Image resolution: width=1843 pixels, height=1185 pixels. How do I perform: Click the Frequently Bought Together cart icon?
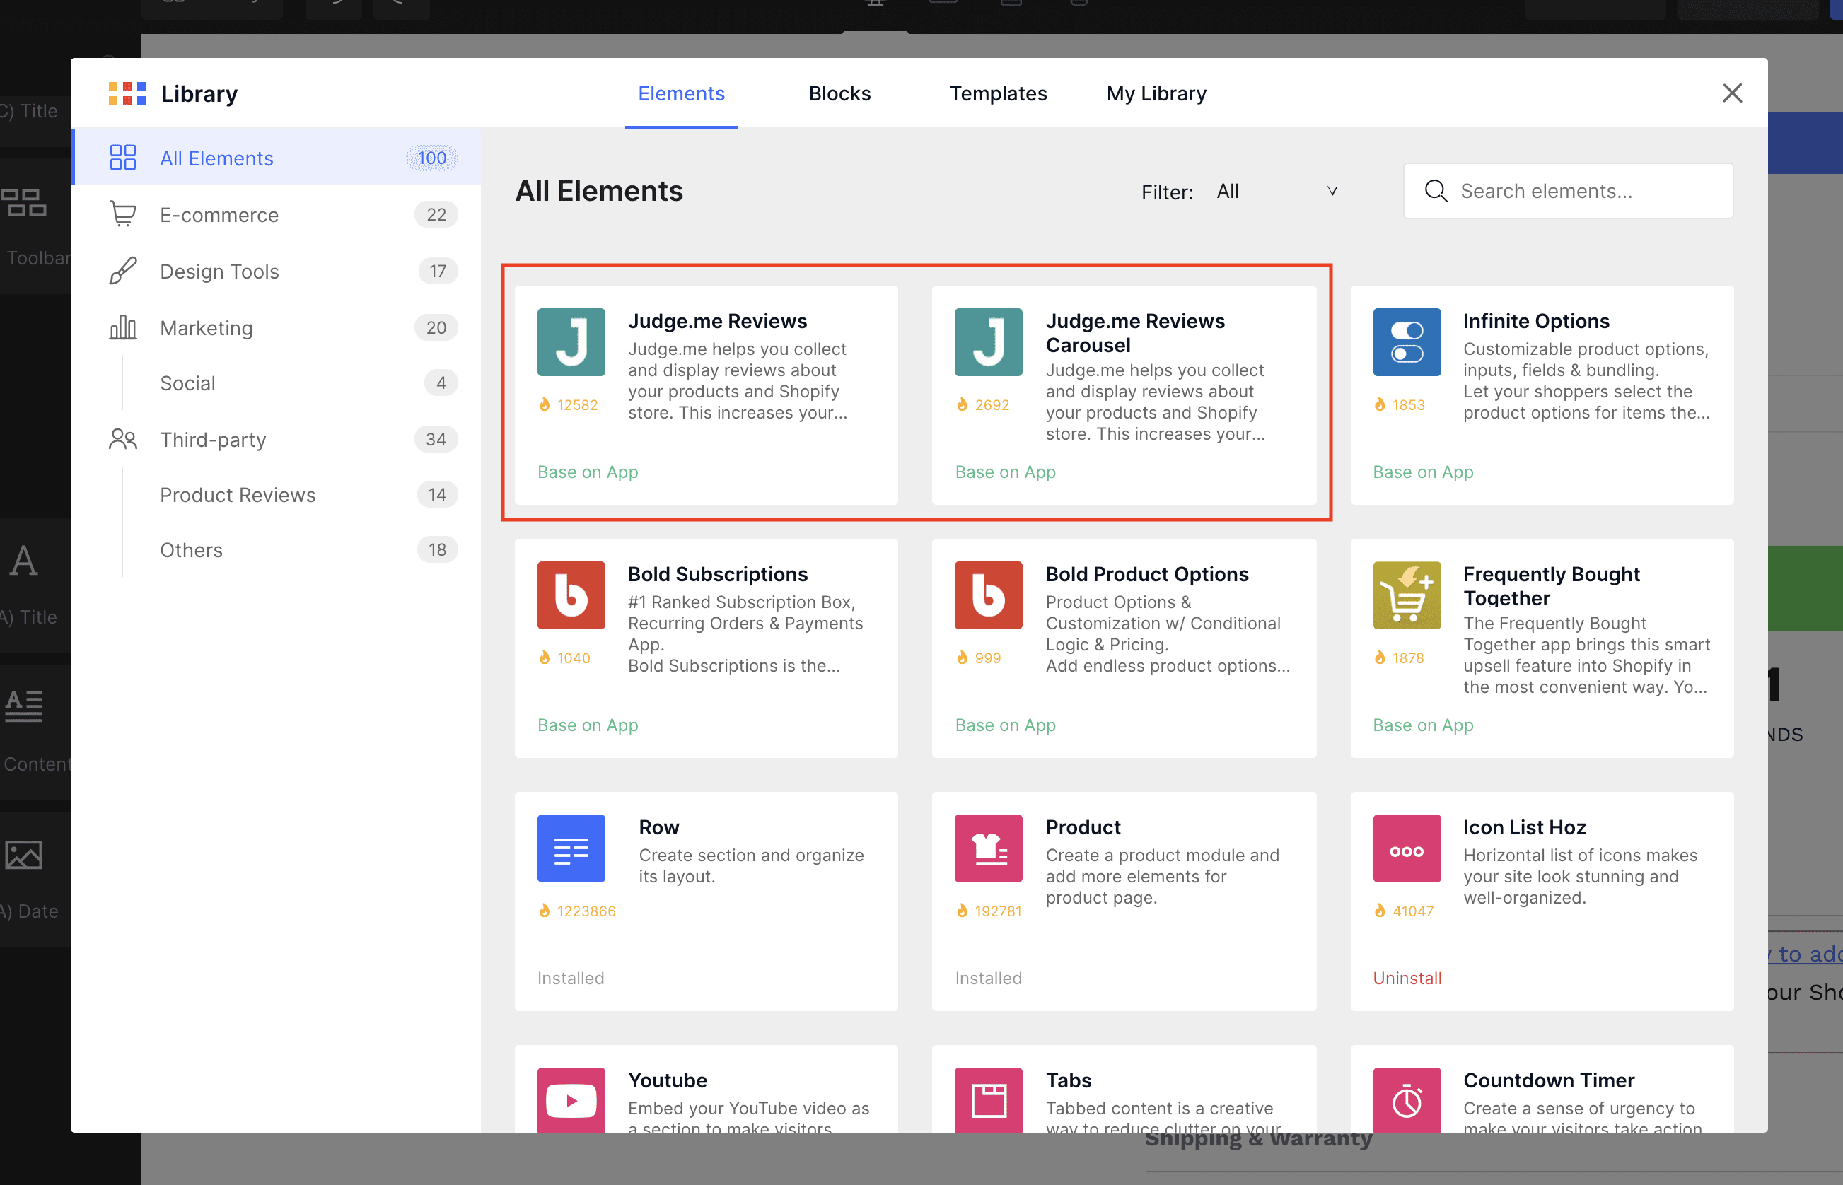pos(1406,595)
